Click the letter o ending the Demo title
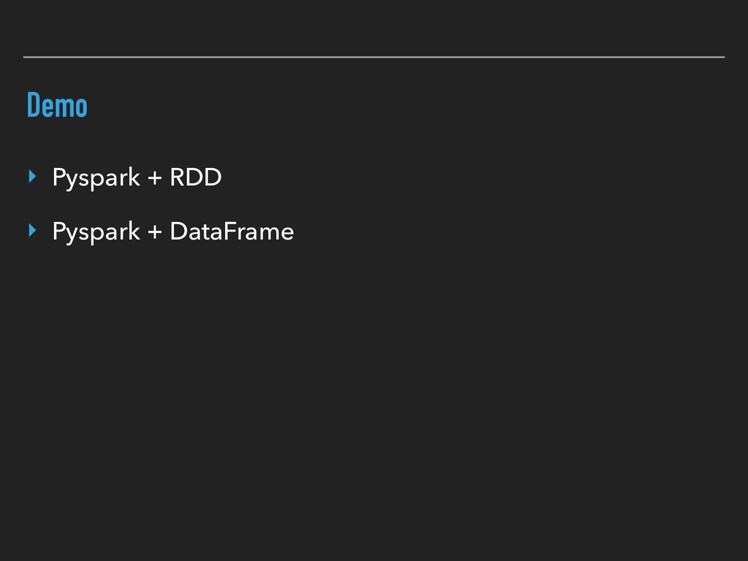Image resolution: width=748 pixels, height=561 pixels. [x=81, y=107]
